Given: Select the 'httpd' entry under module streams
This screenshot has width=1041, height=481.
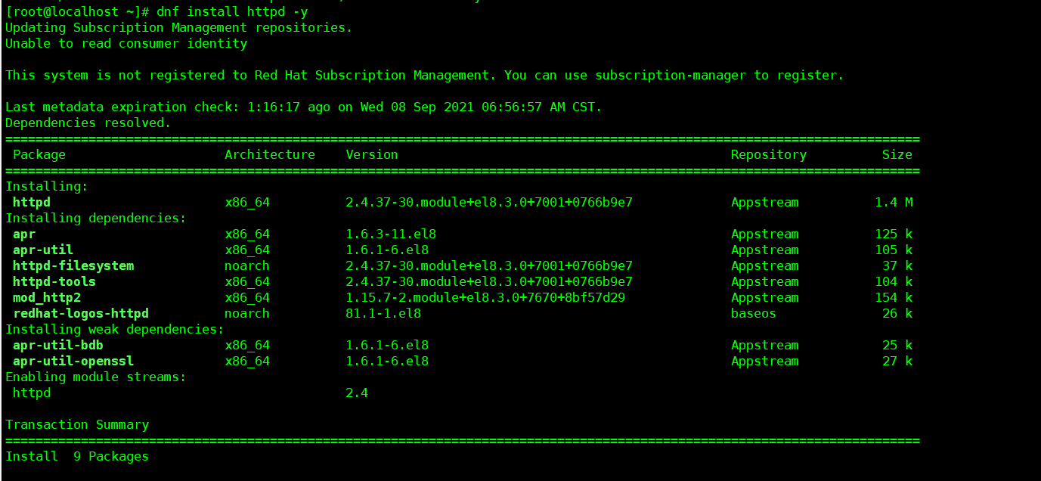Looking at the screenshot, I should click(x=32, y=393).
